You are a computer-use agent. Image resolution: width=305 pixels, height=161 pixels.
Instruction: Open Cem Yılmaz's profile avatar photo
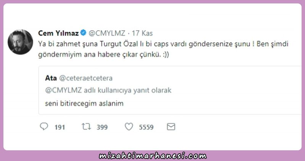[20, 42]
